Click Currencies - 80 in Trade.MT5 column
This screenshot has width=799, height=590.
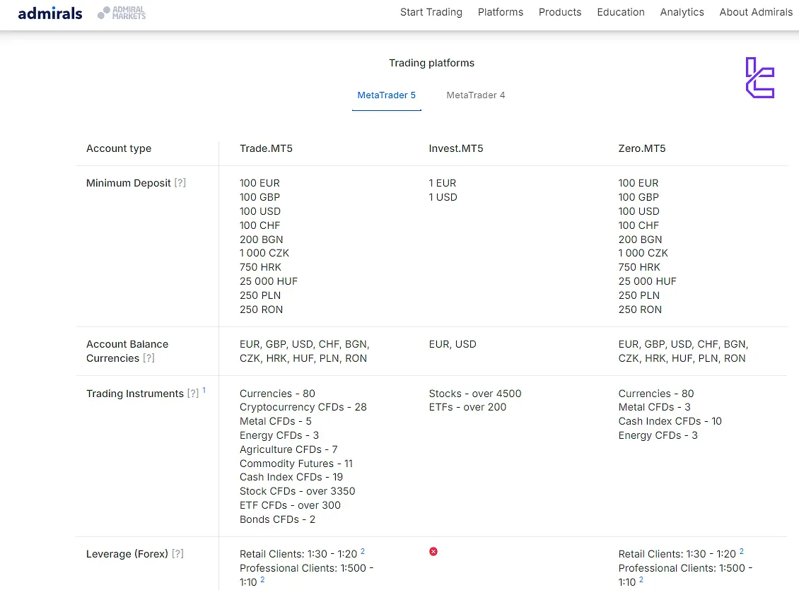pos(277,394)
